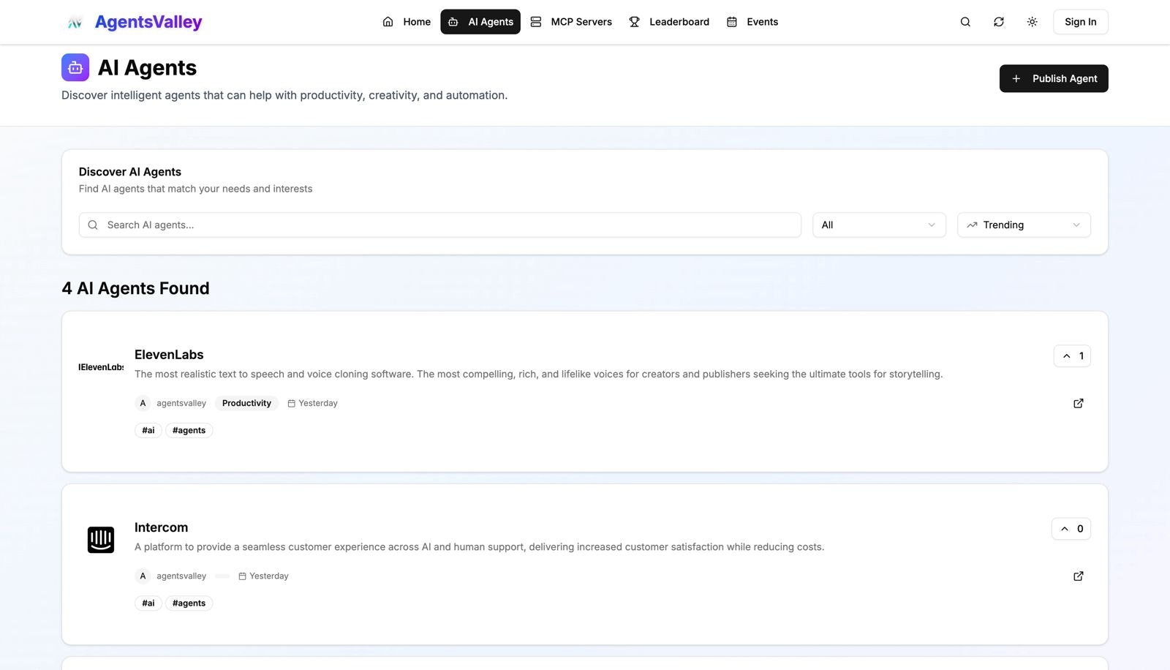Click the AgentsValley brand name
Image resolution: width=1170 pixels, height=670 pixels.
(x=148, y=22)
